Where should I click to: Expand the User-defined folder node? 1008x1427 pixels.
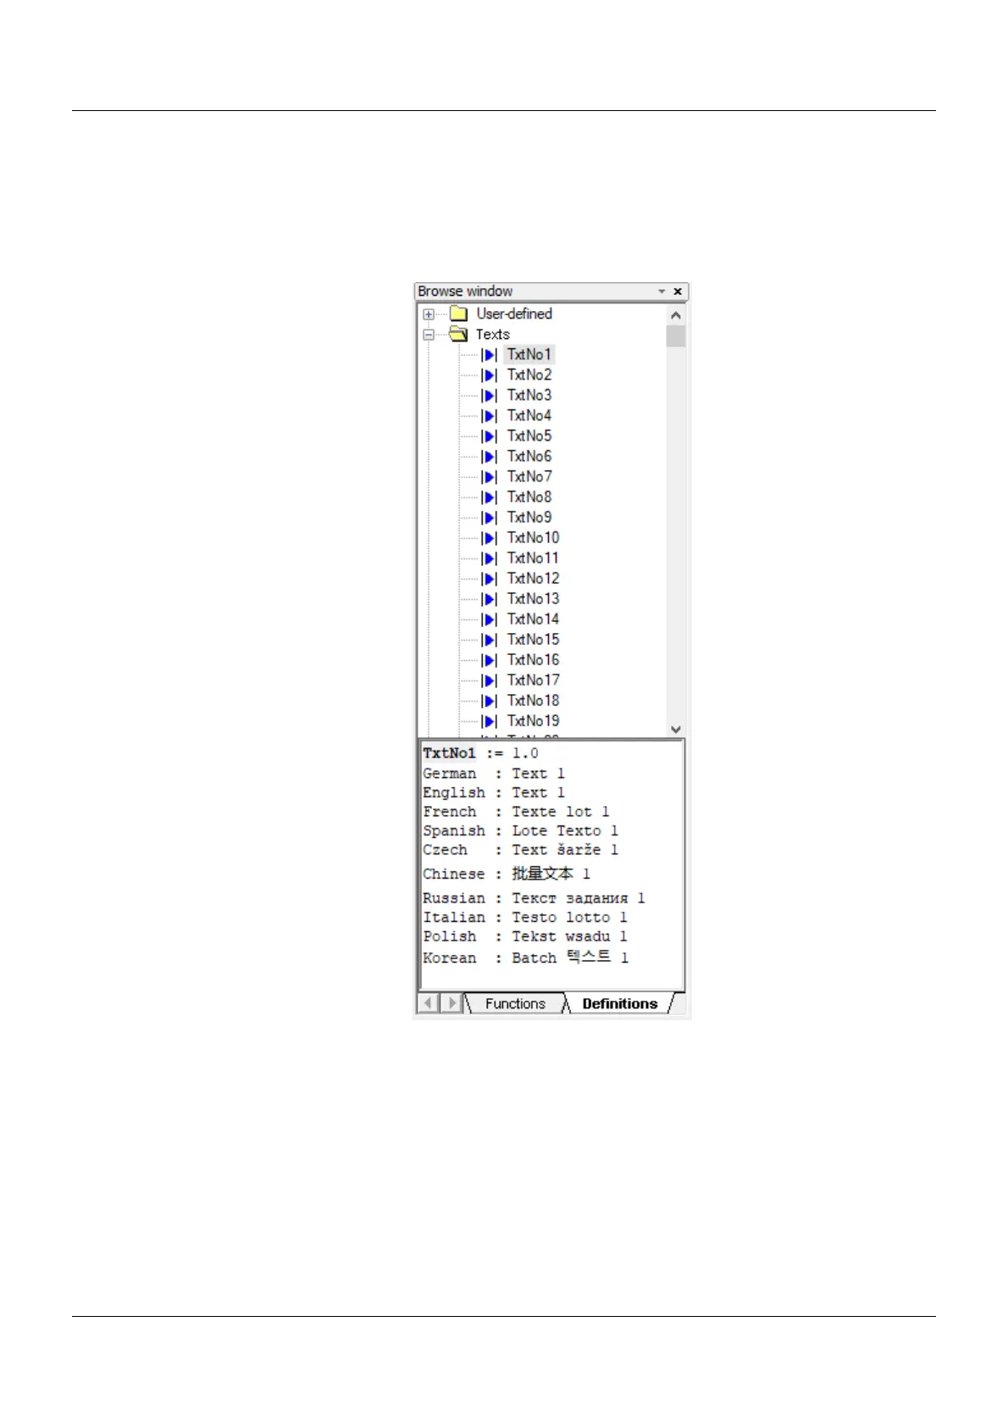coord(429,314)
